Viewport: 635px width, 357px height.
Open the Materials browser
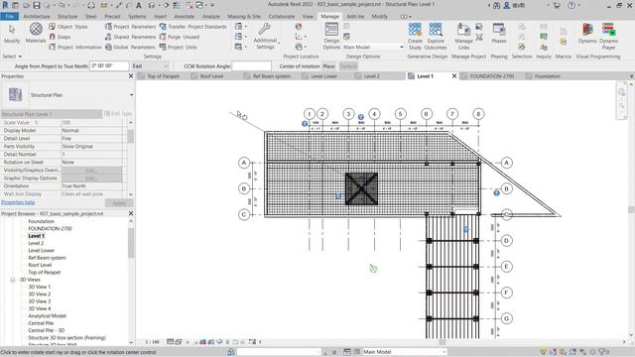click(x=36, y=33)
